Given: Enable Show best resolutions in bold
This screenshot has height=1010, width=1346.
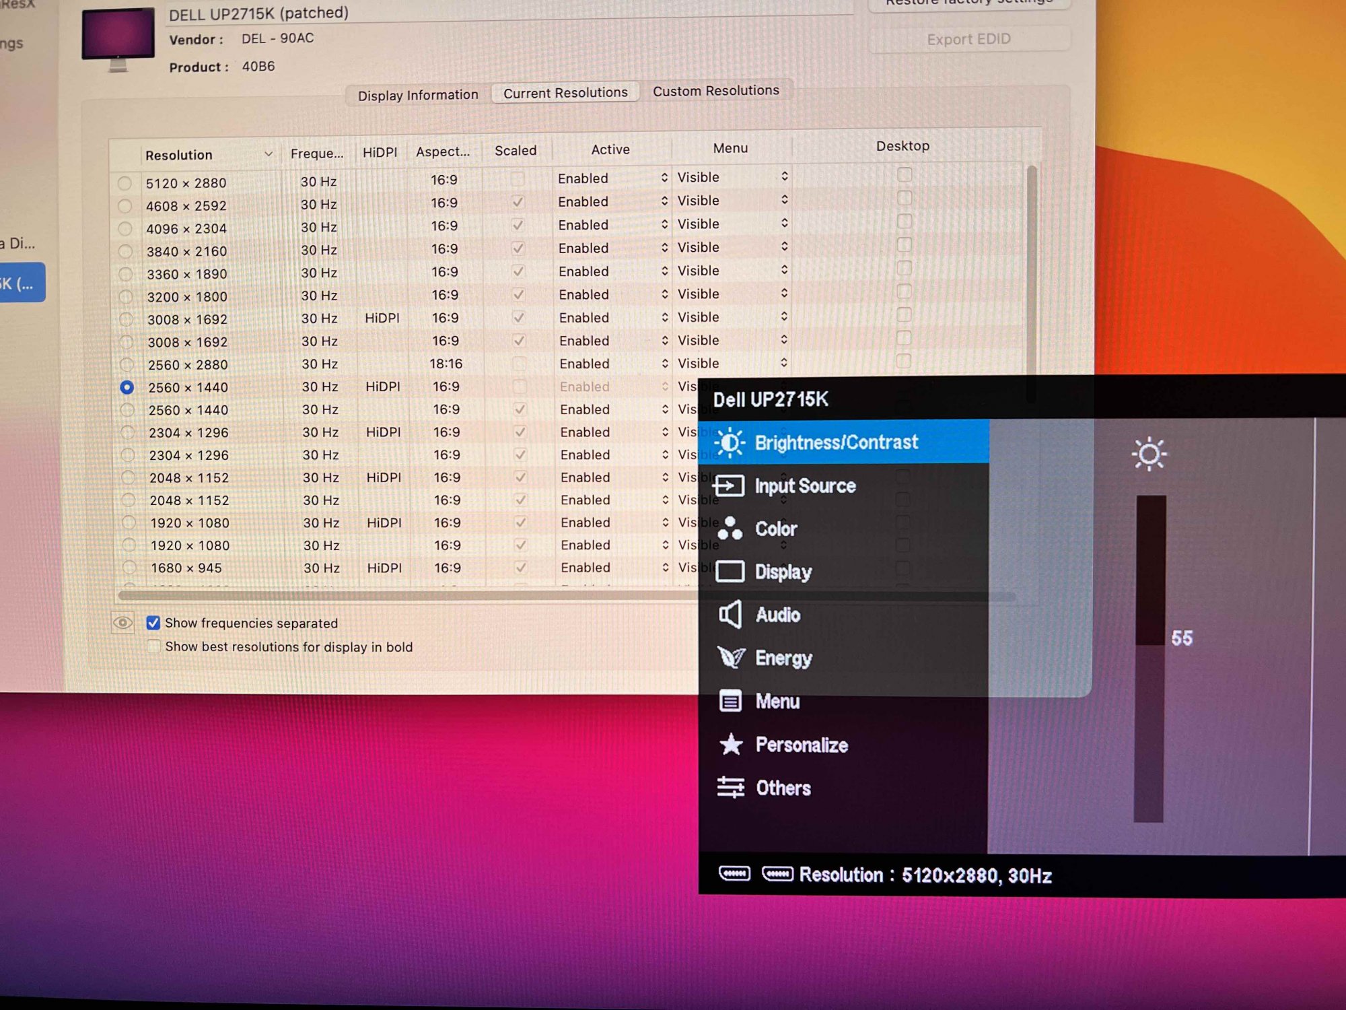Looking at the screenshot, I should 154,646.
